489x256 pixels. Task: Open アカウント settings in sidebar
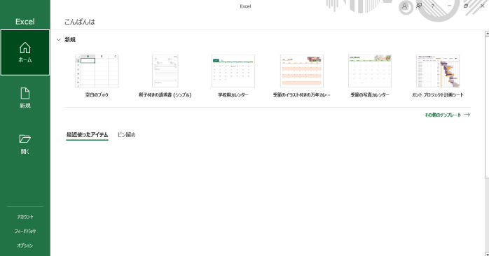coord(25,217)
